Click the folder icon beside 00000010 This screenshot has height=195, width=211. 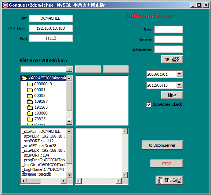[30, 84]
